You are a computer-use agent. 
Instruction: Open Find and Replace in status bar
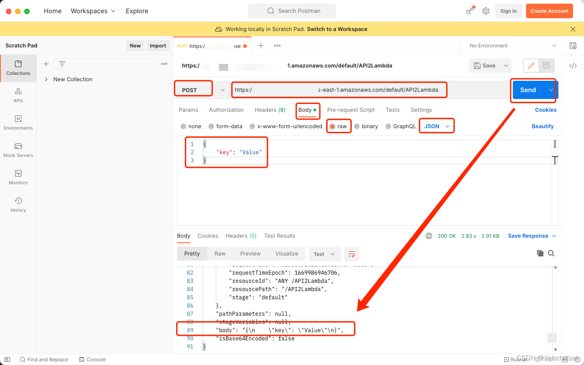[x=44, y=360]
